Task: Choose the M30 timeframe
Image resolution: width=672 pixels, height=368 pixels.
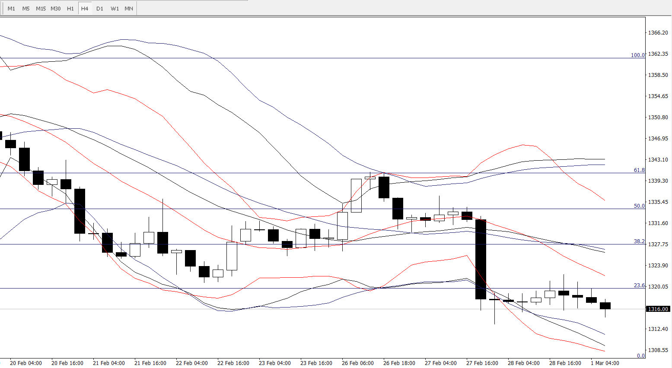Action: click(x=56, y=9)
